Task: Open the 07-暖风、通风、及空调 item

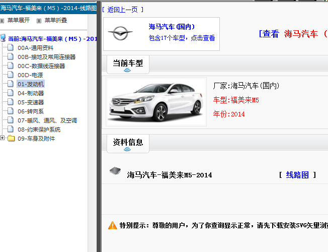Action: (x=47, y=120)
